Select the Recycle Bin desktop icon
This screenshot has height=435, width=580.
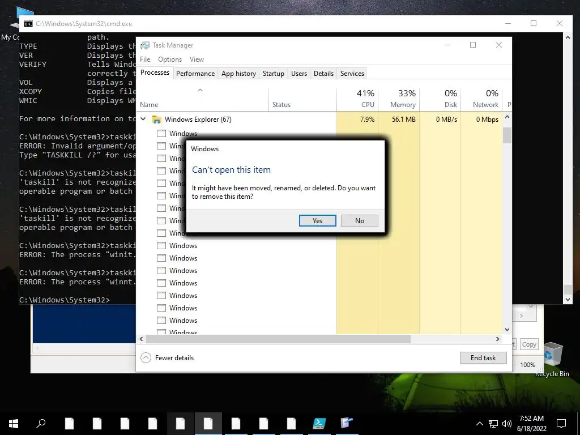pos(553,359)
